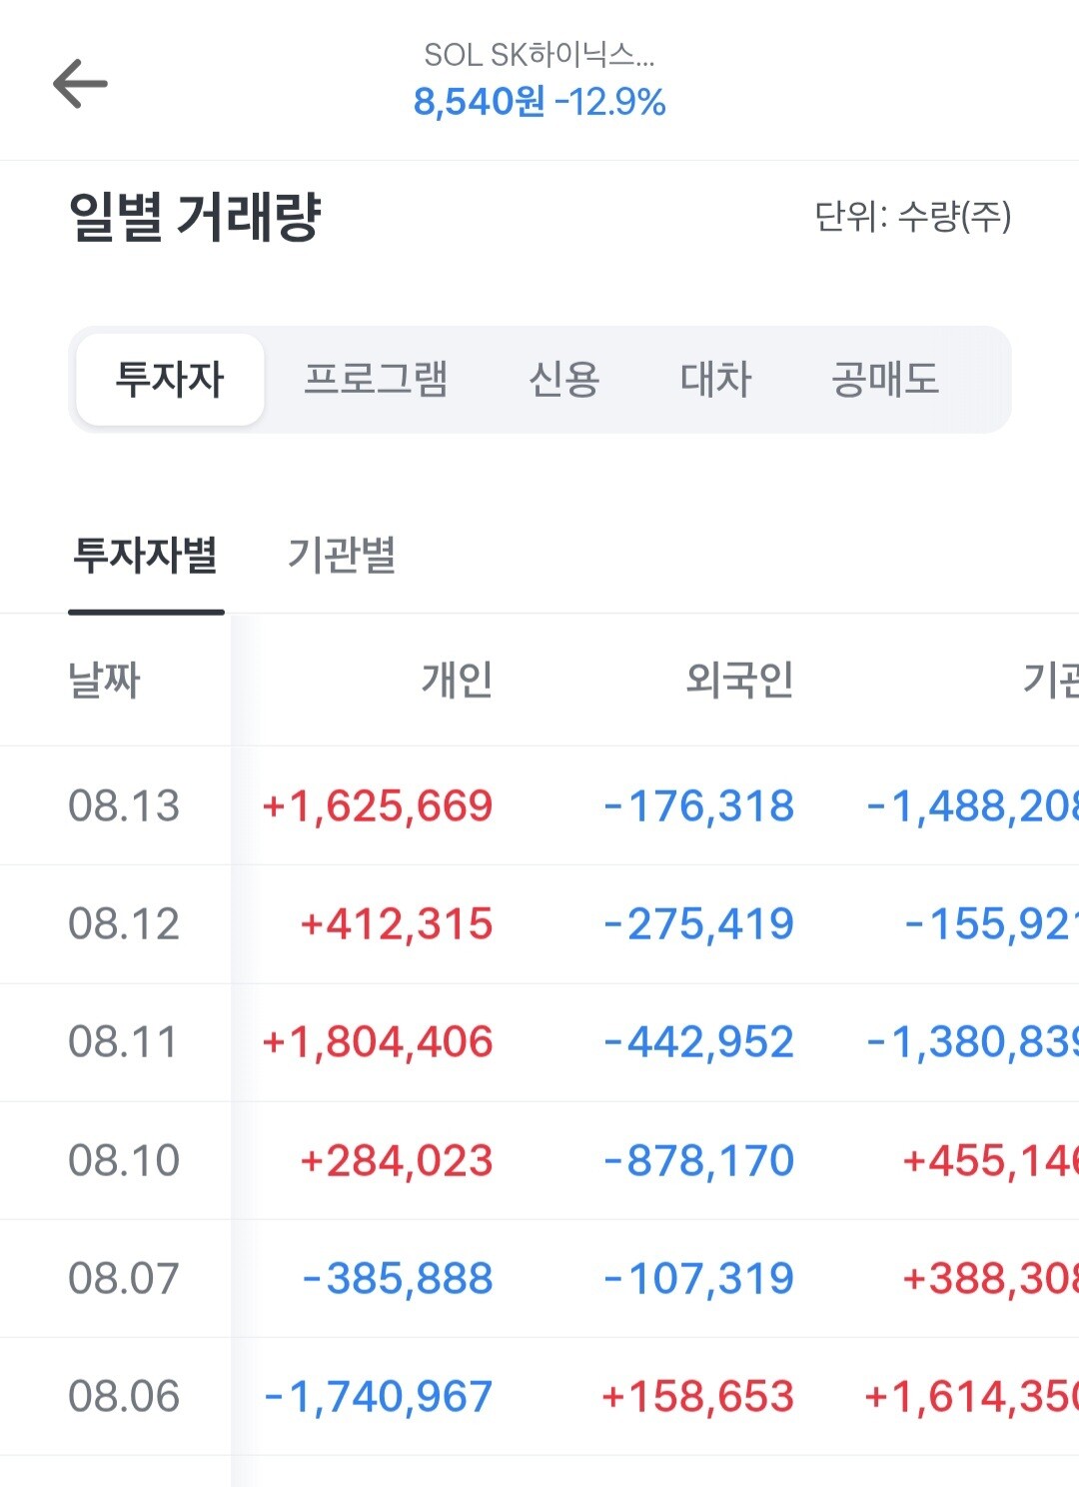
Task: Tap the -878,170 foreigner value
Action: point(698,1160)
